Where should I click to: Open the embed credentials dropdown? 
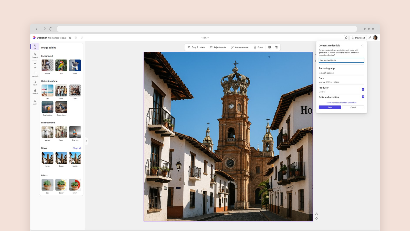click(341, 60)
